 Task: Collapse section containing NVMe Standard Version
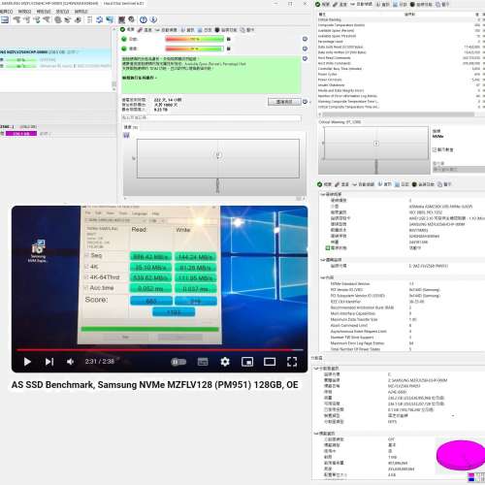click(x=322, y=277)
